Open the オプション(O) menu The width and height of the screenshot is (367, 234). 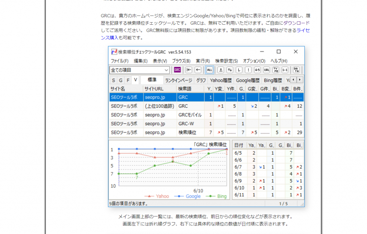(x=254, y=61)
